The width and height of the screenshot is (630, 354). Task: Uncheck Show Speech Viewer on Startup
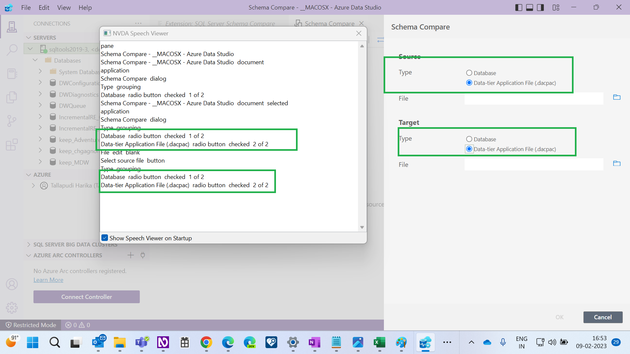tap(105, 238)
